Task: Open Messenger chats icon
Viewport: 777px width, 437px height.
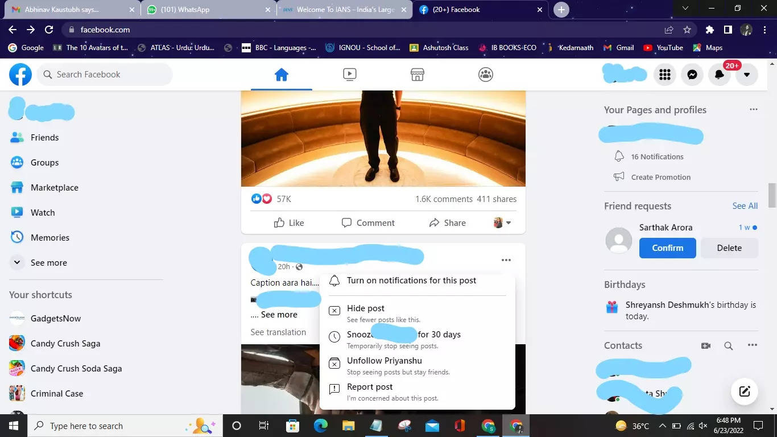Action: (x=692, y=75)
